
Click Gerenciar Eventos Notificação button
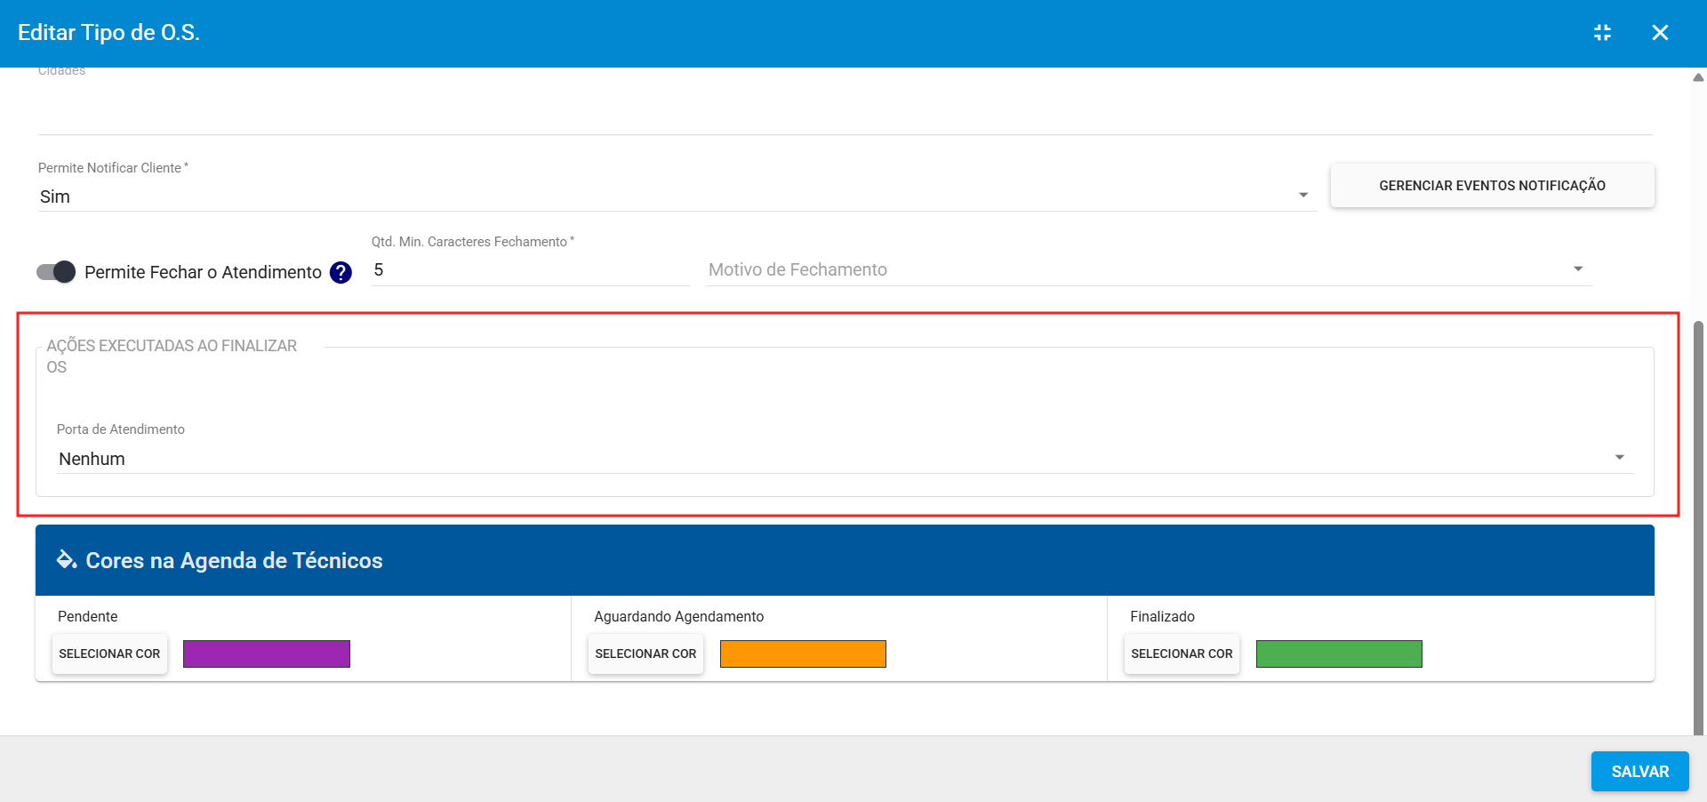click(x=1492, y=186)
